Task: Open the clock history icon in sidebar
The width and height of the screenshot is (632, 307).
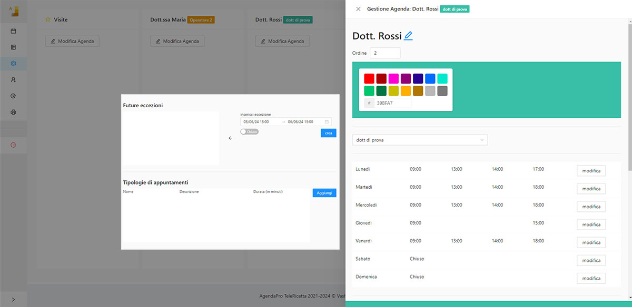Action: click(13, 96)
